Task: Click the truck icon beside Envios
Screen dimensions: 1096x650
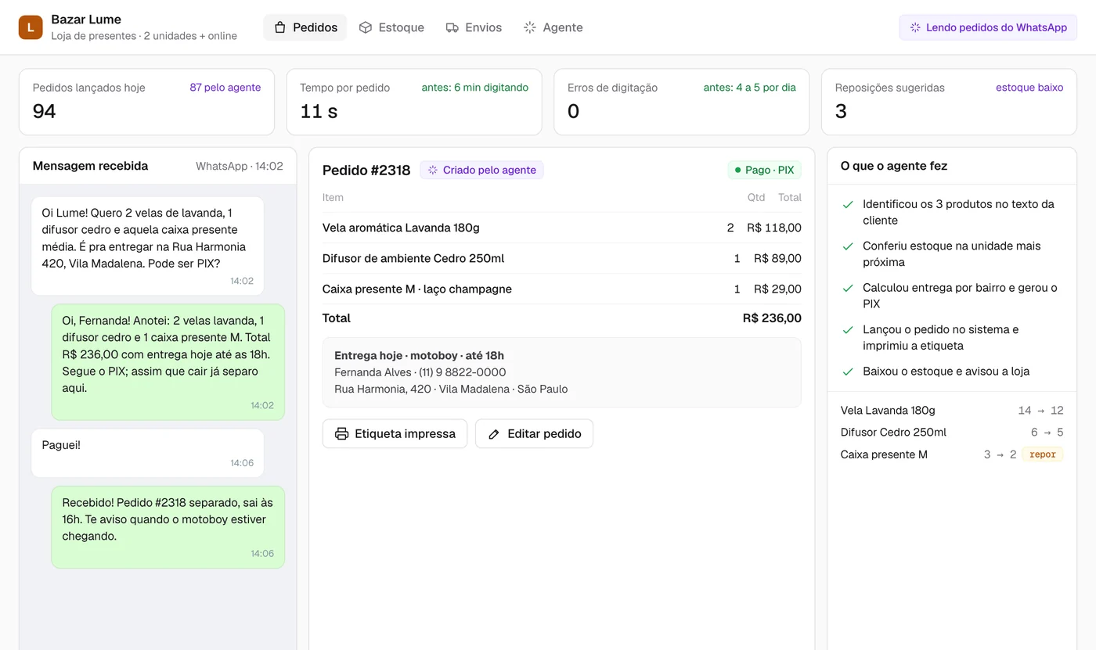Action: click(452, 27)
